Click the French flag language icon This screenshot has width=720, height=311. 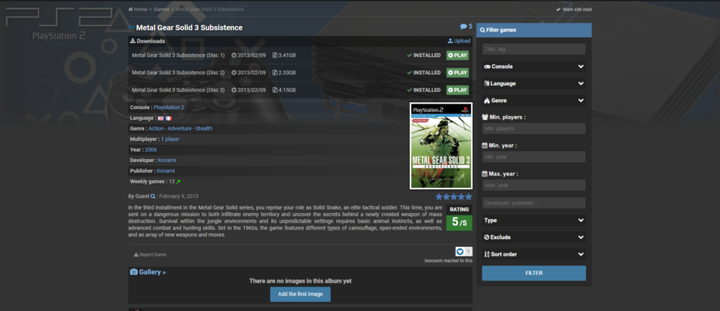168,117
